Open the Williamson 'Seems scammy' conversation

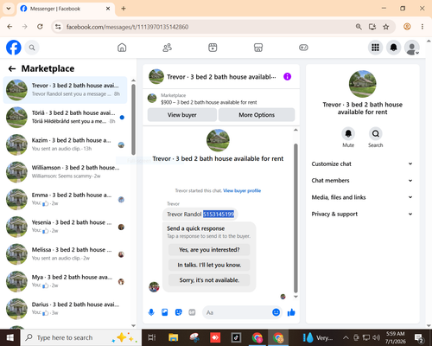[65, 172]
